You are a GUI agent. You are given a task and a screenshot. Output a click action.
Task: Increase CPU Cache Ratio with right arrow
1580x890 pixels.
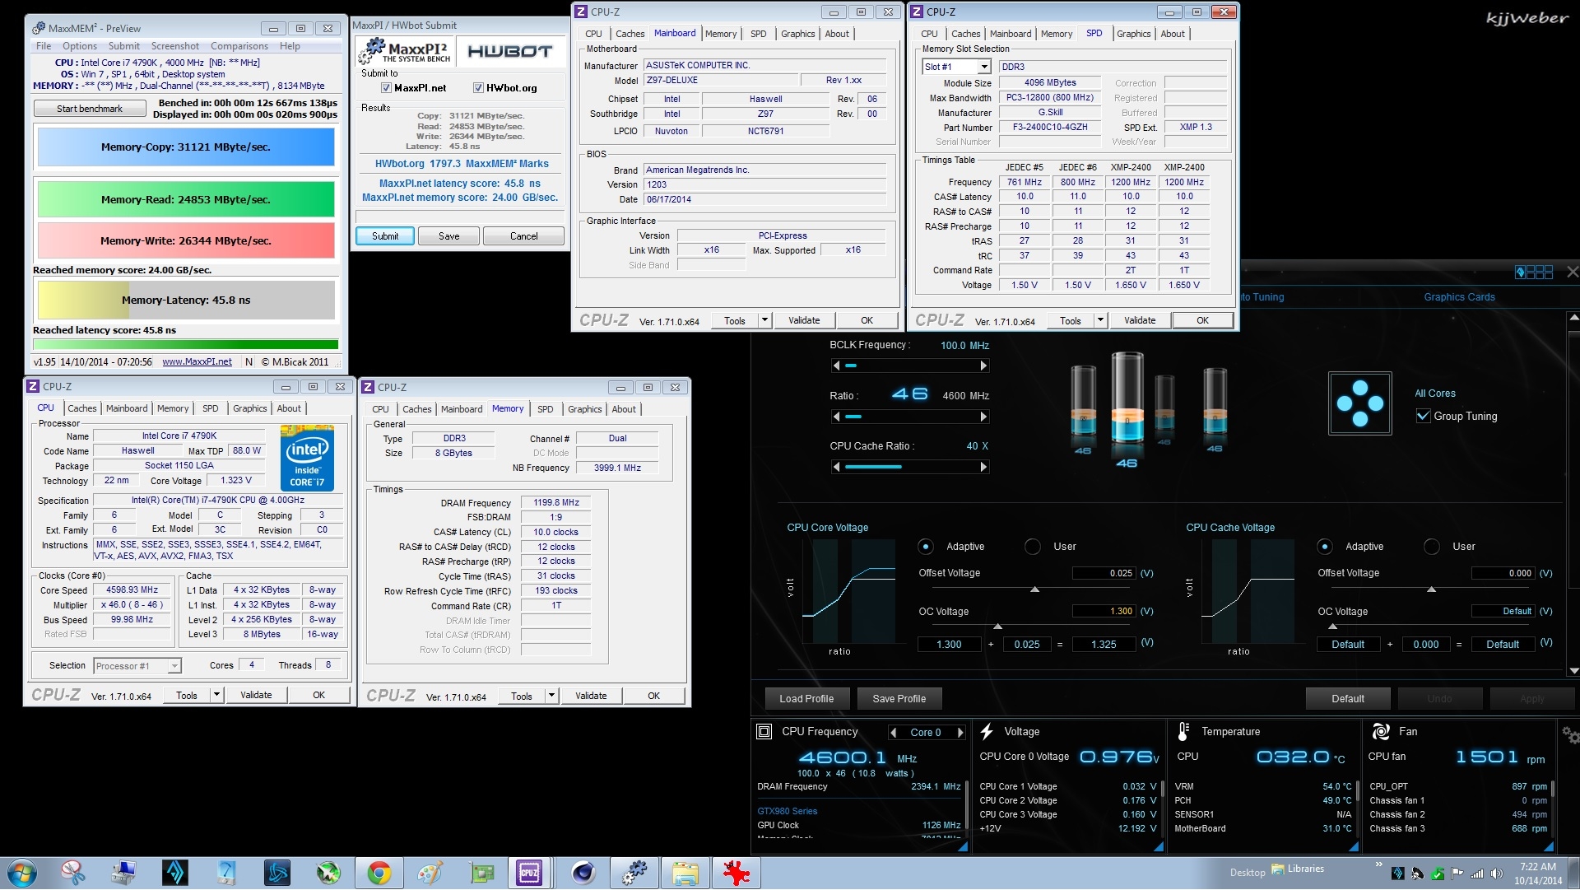(983, 467)
